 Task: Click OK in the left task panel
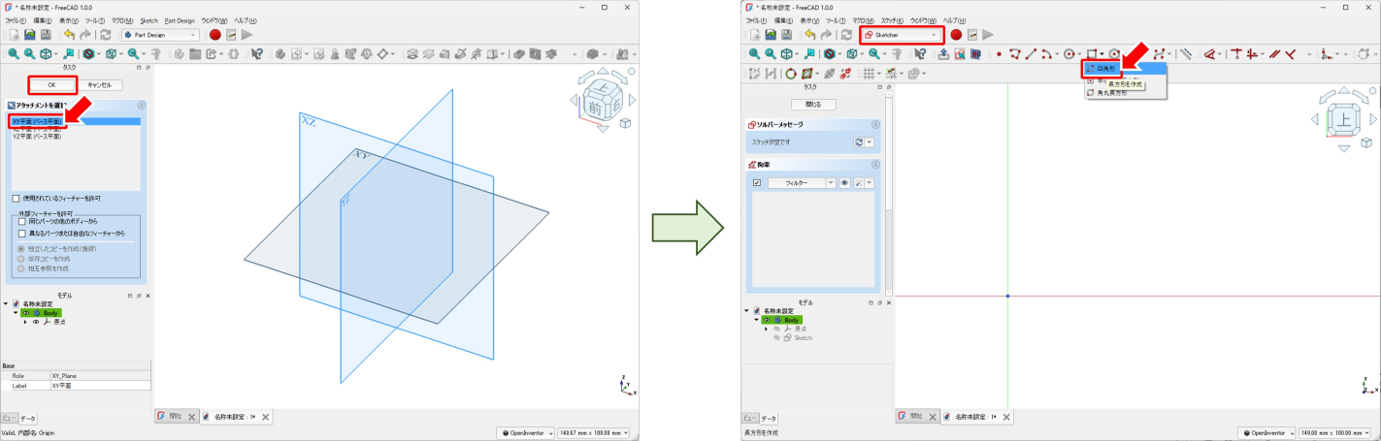(x=50, y=85)
